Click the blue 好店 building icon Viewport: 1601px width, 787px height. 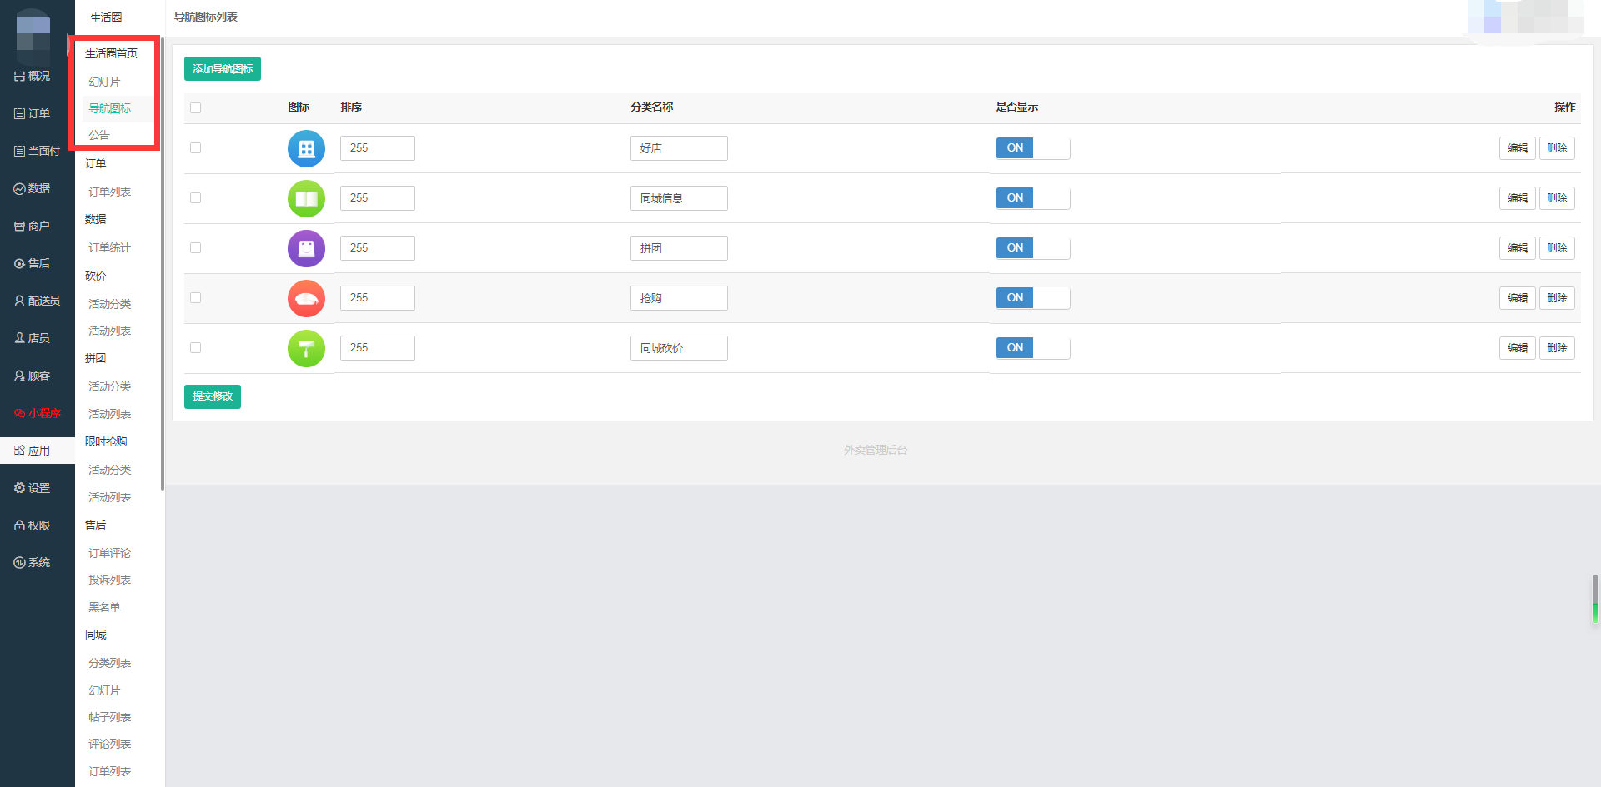pos(306,148)
